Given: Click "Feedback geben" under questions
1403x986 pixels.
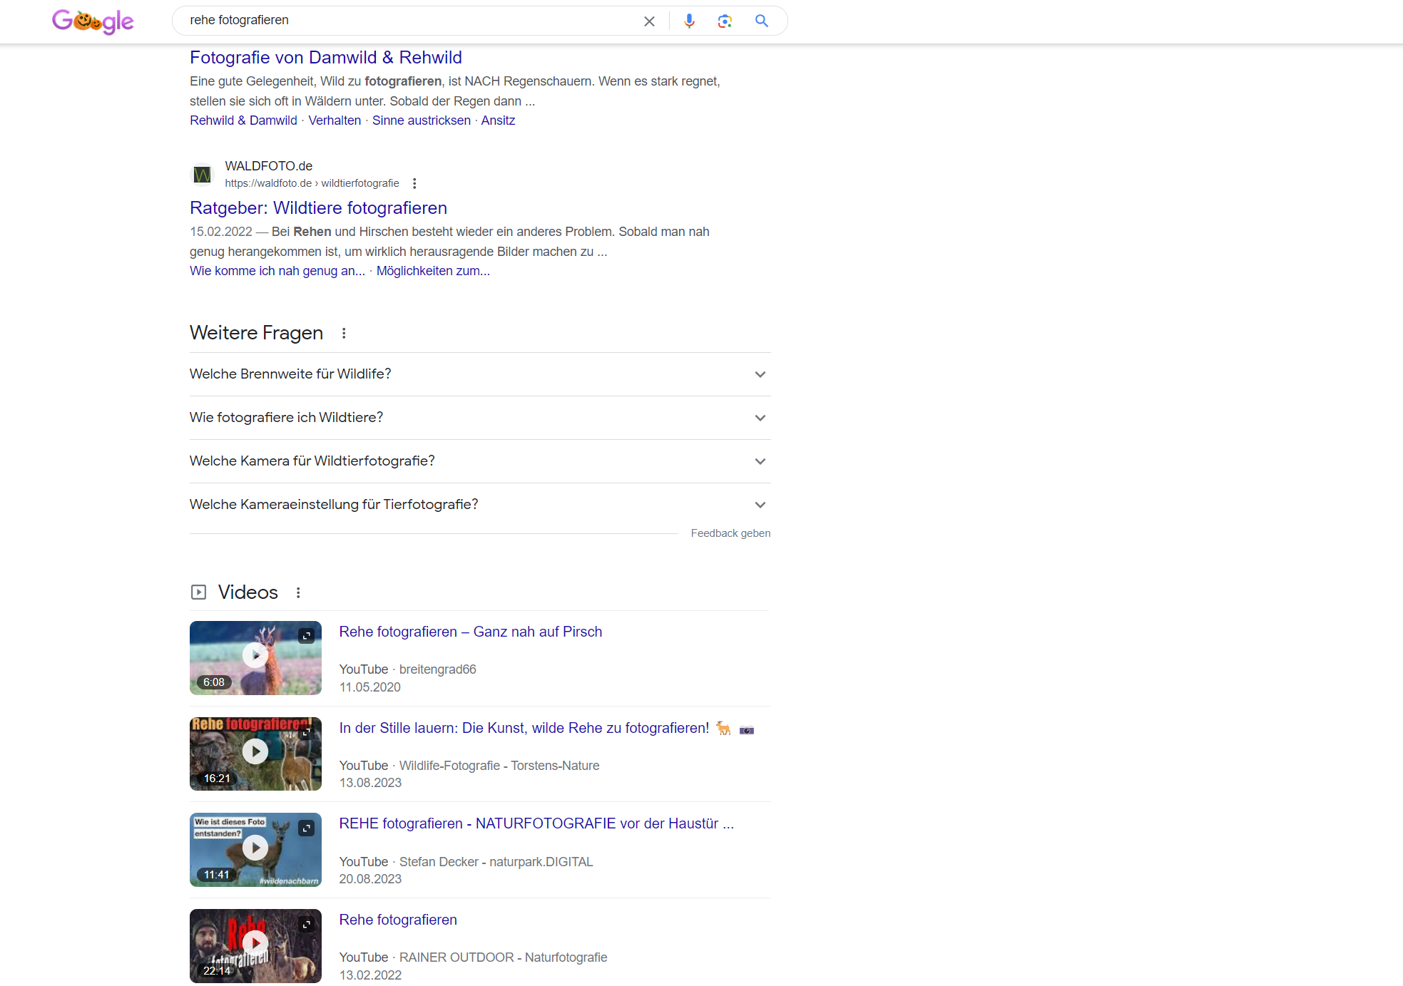Looking at the screenshot, I should tap(730, 533).
